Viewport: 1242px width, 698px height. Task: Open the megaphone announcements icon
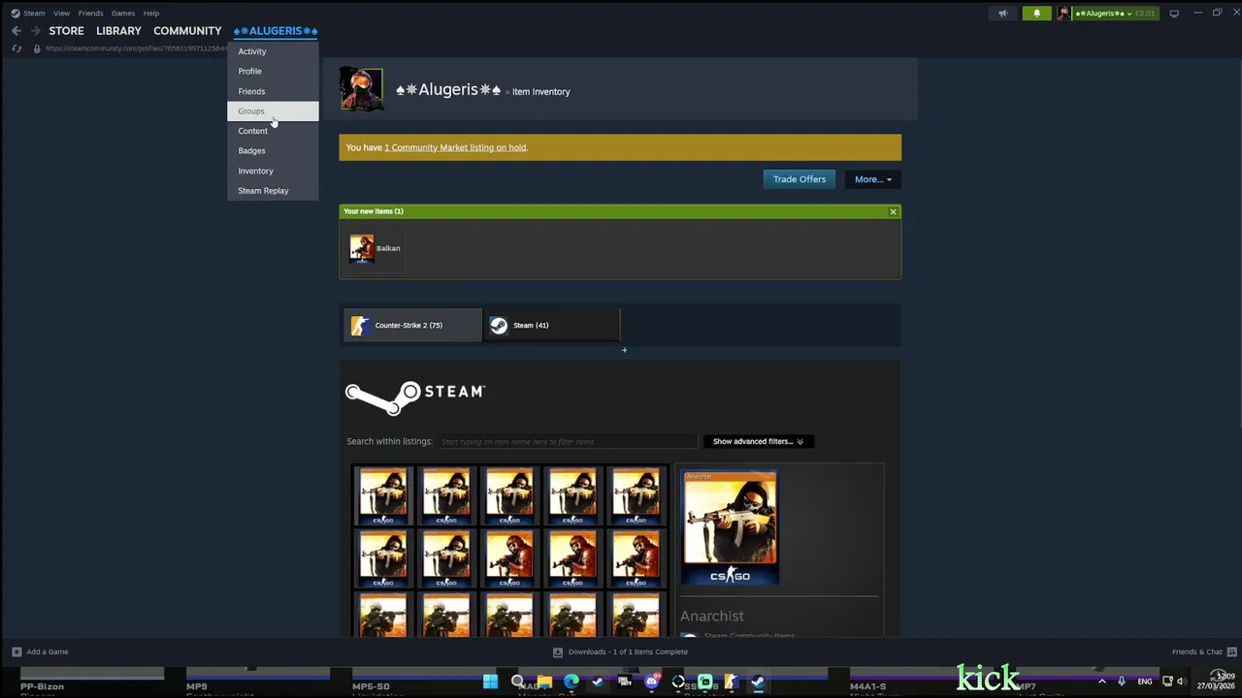pos(1003,14)
